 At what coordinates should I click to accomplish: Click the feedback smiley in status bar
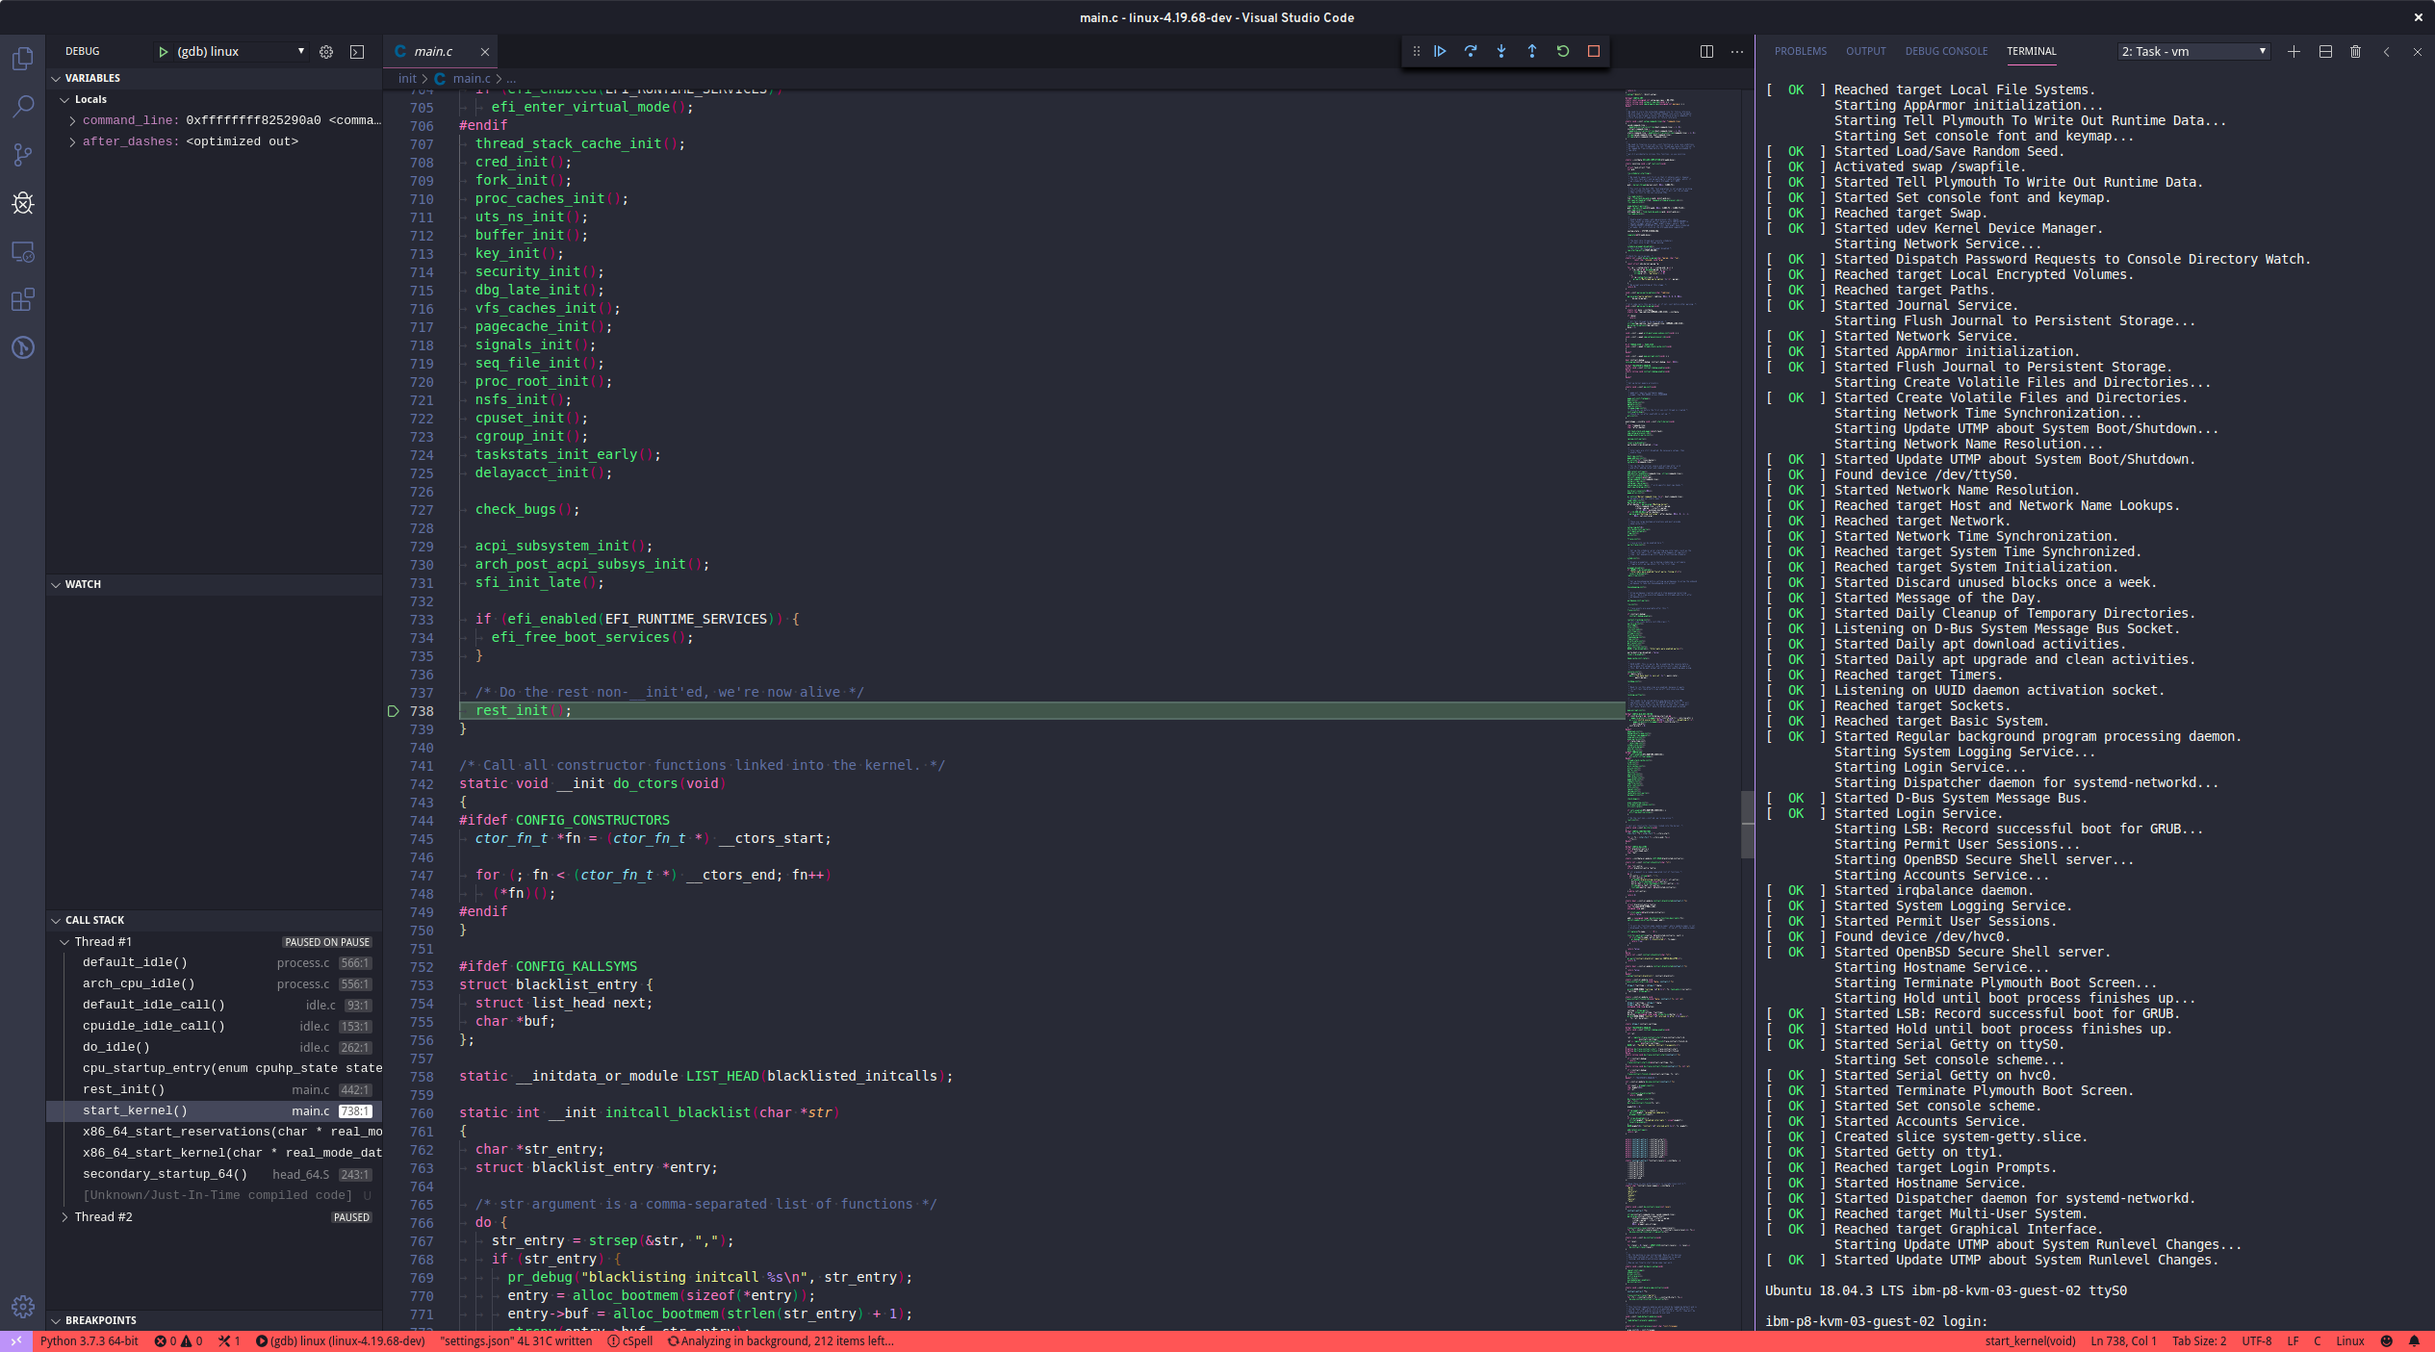tap(2387, 1341)
